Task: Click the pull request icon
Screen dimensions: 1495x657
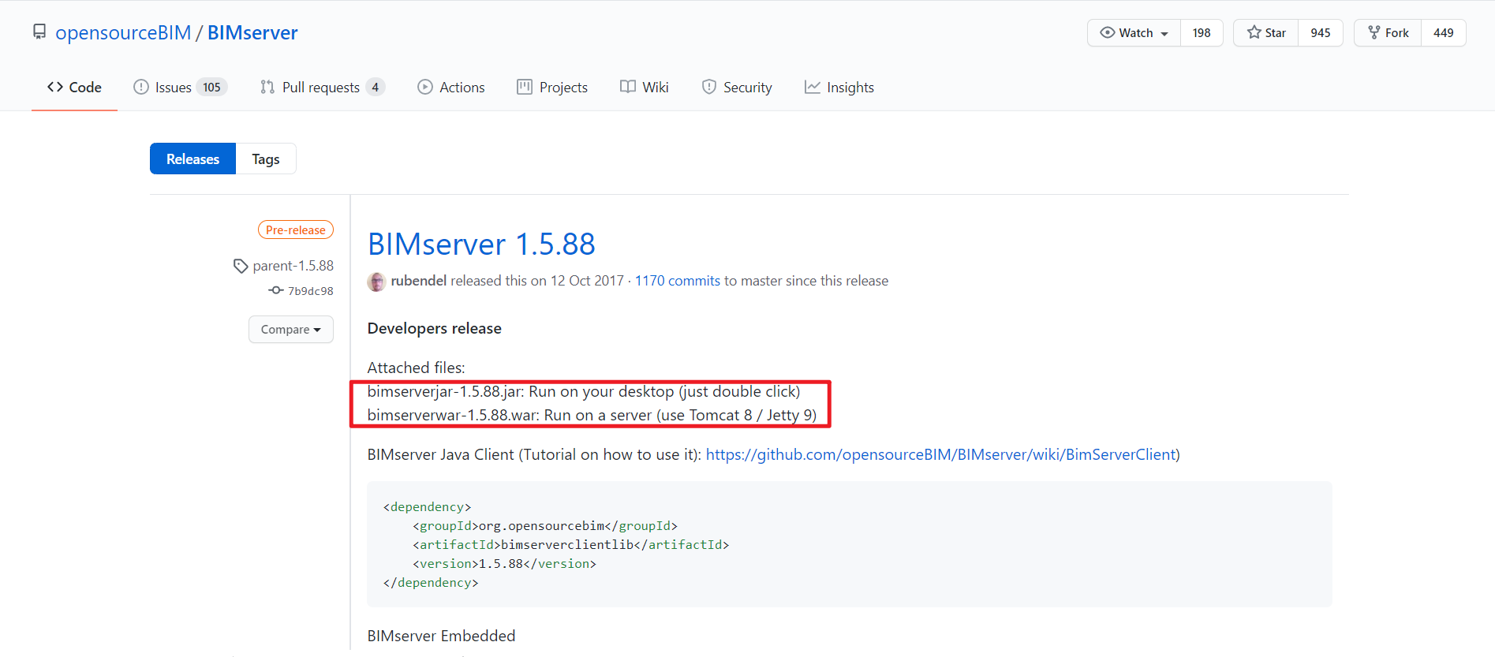Action: pyautogui.click(x=267, y=87)
